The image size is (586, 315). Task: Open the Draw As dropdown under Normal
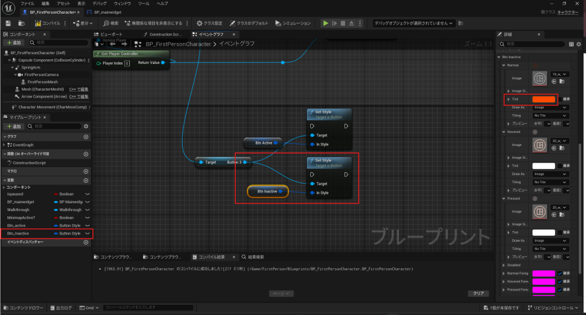point(550,107)
